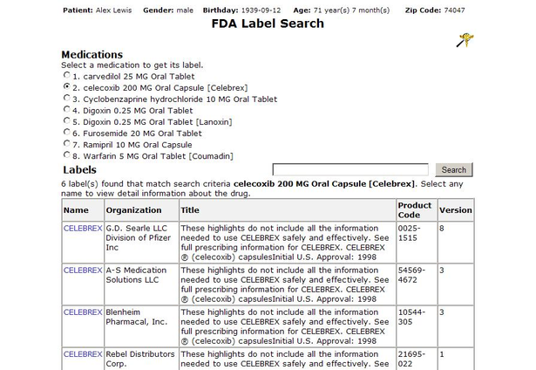Screen dimensions: 536x370
Task: Select Digoxin 0.25 MG [Lanoxin] radio
Action: [x=66, y=120]
